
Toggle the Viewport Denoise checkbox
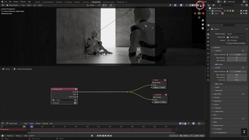click(216, 65)
